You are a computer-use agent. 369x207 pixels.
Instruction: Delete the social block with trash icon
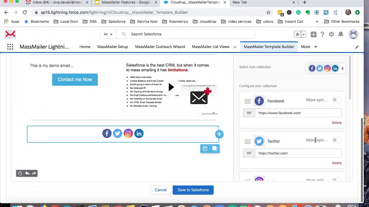pos(205,149)
